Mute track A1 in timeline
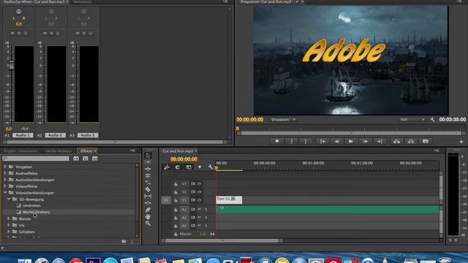Image resolution: width=468 pixels, height=263 pixels. pyautogui.click(x=200, y=210)
